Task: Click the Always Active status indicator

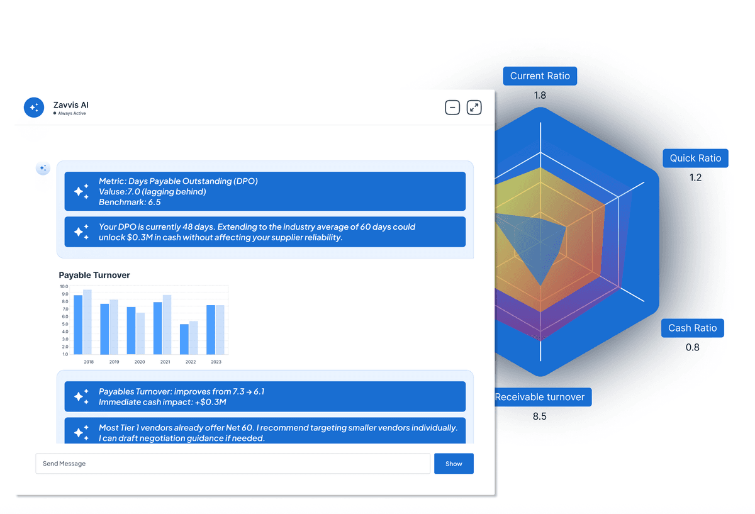Action: pos(69,113)
